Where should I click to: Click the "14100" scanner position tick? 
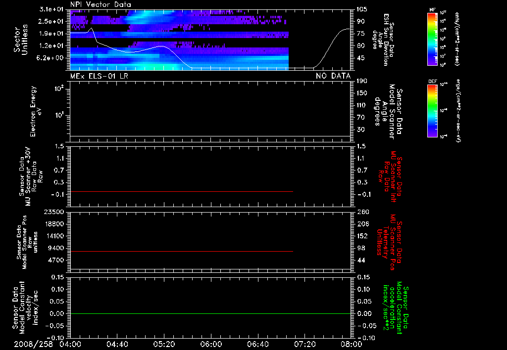(x=54, y=236)
